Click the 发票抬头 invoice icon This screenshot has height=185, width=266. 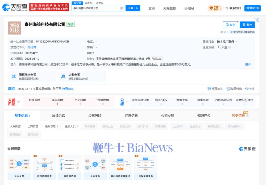[x=209, y=89]
